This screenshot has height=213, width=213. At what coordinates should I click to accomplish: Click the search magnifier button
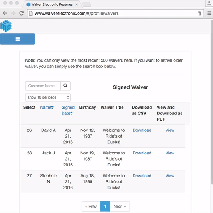tap(65, 86)
